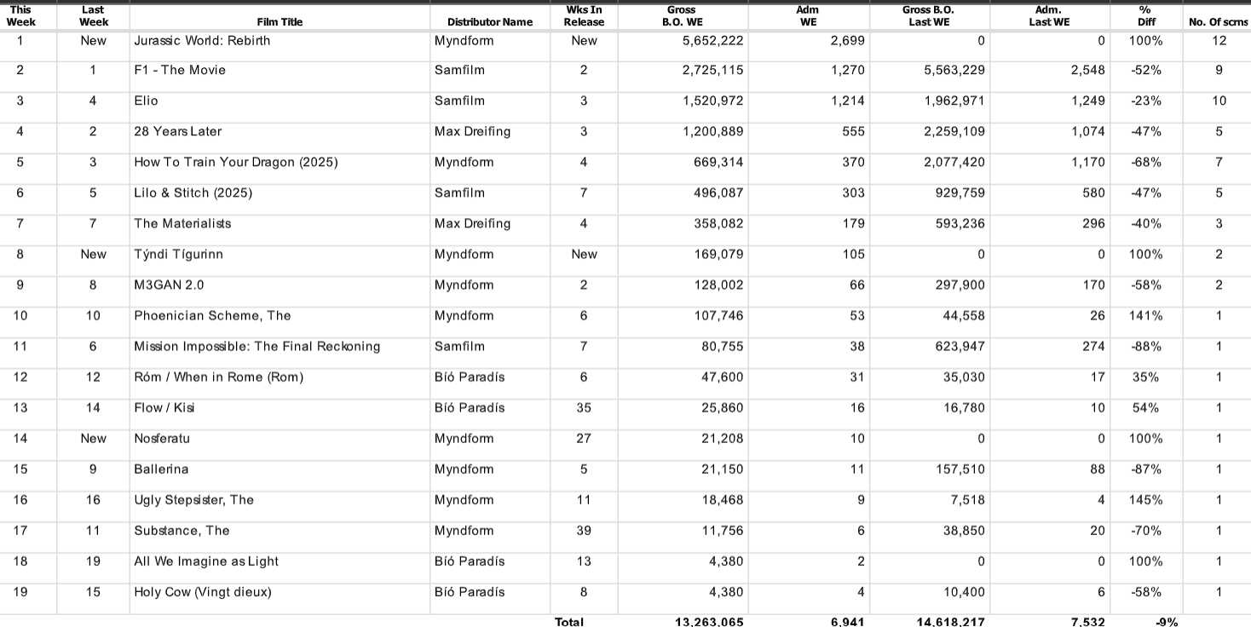Select the 141% diff cell for Phoenician Scheme
Screen dimensions: 1251x627
[1146, 315]
